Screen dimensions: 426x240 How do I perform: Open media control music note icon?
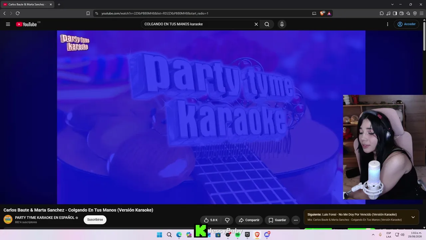388,13
